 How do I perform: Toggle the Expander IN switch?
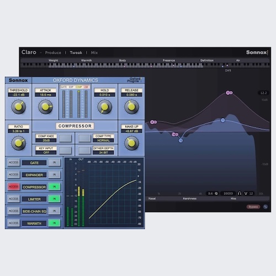tap(54, 174)
